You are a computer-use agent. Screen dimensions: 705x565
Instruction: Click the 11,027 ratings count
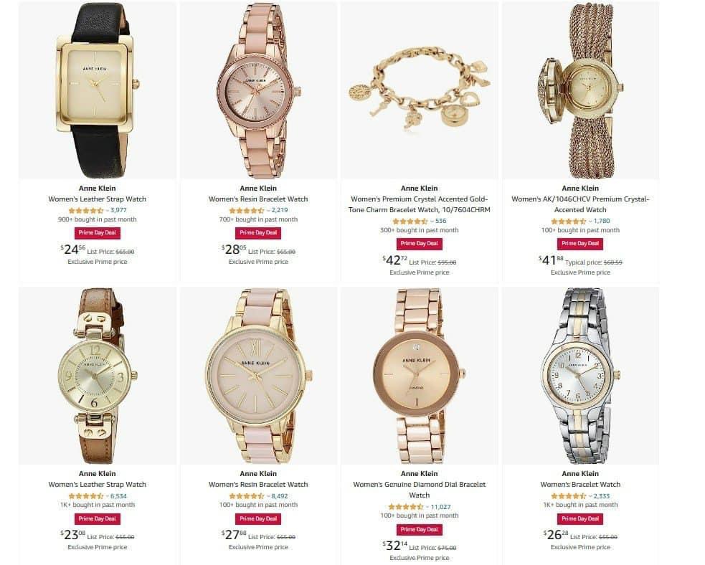[440, 507]
